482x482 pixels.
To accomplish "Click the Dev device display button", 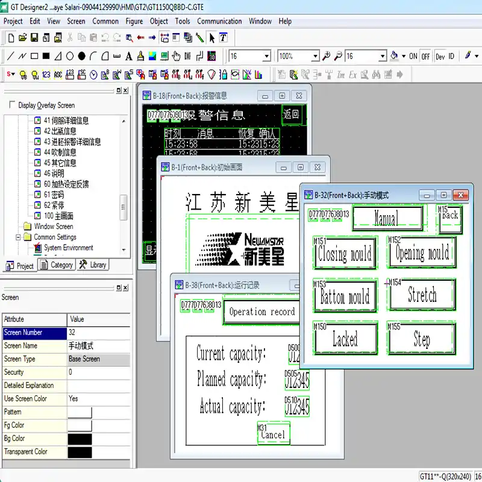I will 440,56.
